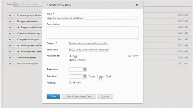Click the 1/21/2015 due date
Viewport: 193px width, 108px height.
click(183, 39)
